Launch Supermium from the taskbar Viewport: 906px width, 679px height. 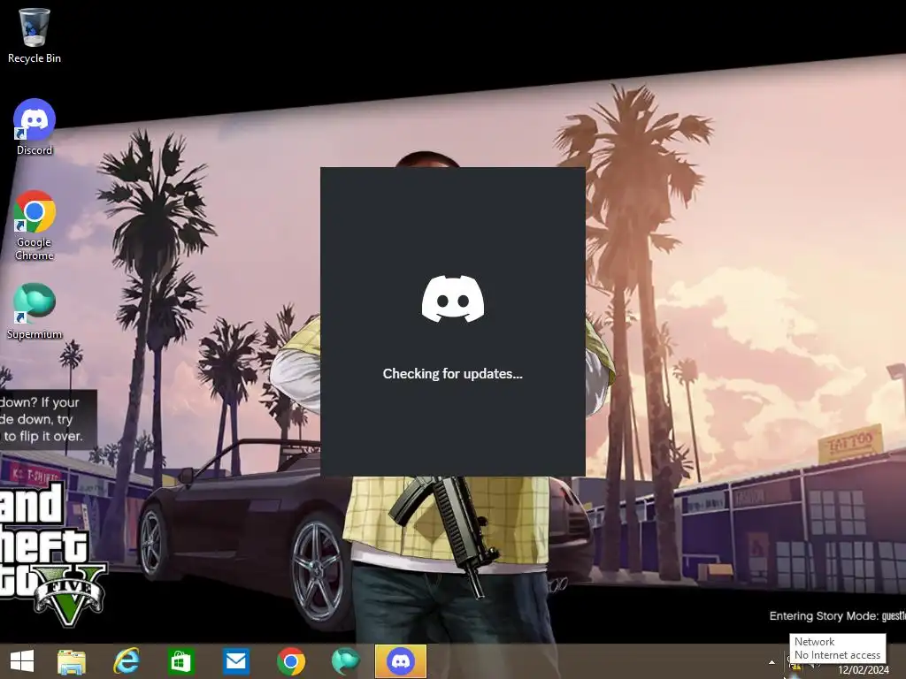(x=346, y=661)
